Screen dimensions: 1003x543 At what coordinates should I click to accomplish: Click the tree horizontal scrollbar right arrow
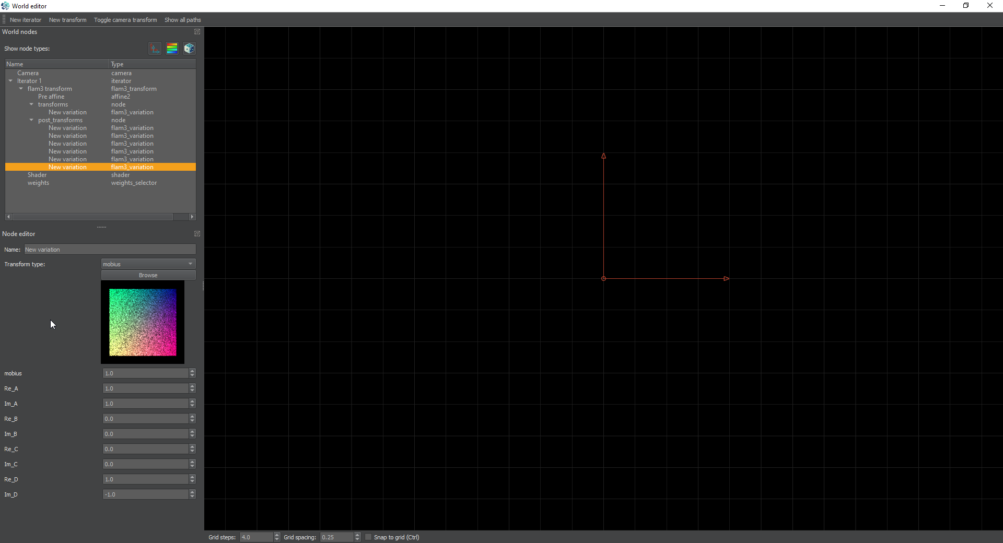[x=192, y=217]
